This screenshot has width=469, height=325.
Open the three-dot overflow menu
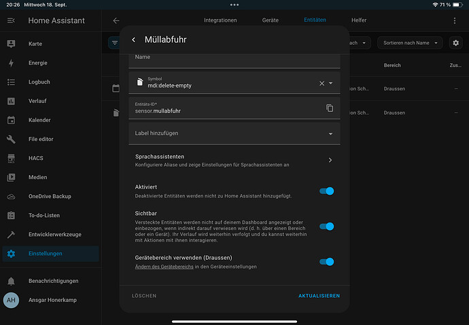pyautogui.click(x=455, y=21)
